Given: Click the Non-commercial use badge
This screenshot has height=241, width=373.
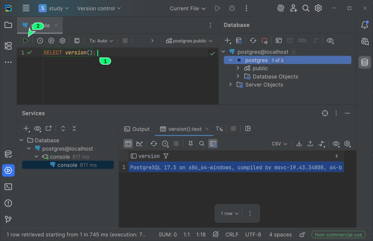Looking at the screenshot, I should coord(338,234).
